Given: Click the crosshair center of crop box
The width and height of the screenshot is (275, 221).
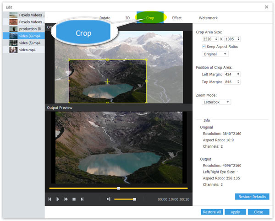Looking at the screenshot, I should tap(107, 81).
